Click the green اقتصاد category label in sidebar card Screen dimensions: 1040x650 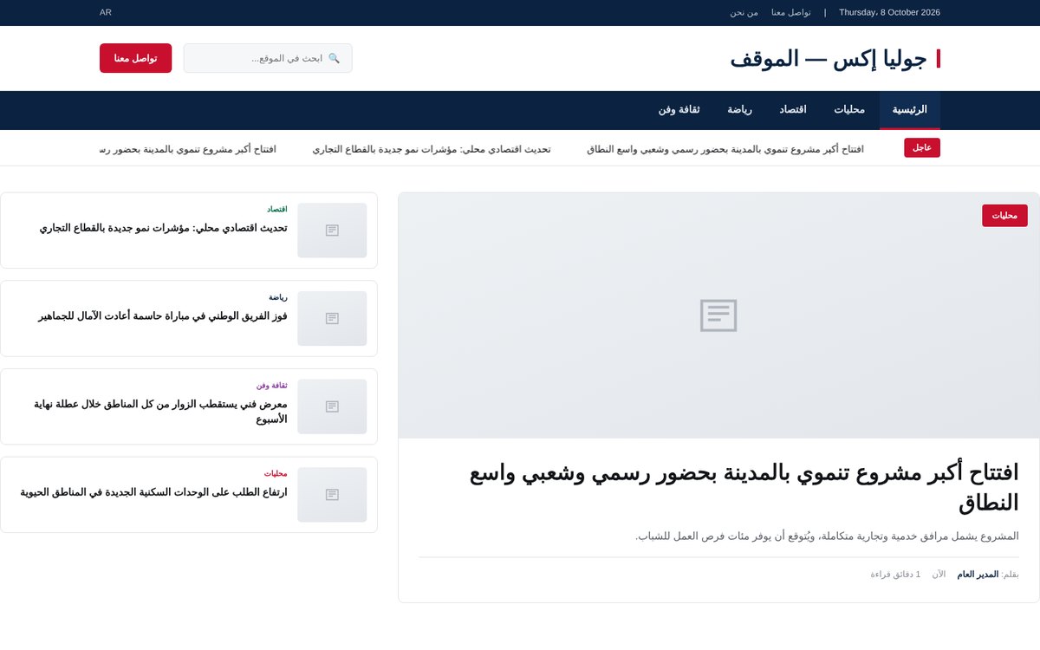click(277, 209)
